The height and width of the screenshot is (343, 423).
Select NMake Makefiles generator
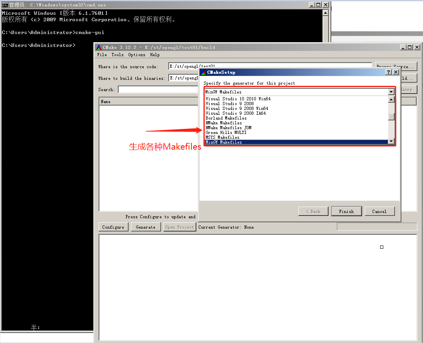pos(296,123)
